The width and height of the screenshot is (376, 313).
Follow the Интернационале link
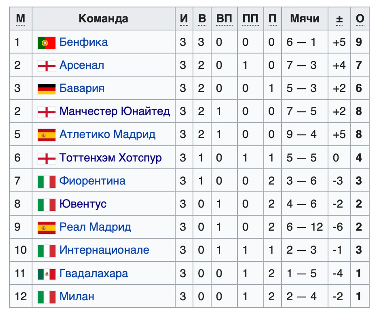(104, 250)
